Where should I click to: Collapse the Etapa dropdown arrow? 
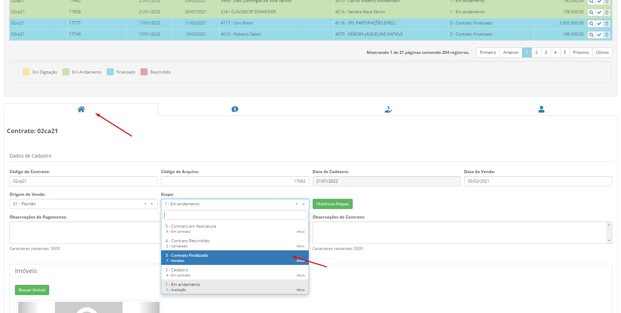[x=304, y=204]
